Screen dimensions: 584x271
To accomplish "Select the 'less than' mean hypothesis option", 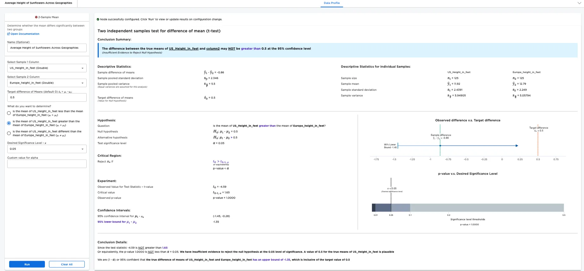I will click(9, 113).
